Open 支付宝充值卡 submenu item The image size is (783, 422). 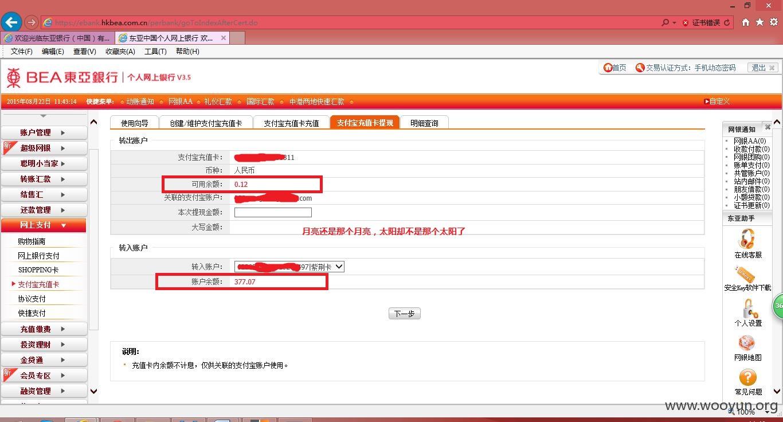click(38, 284)
